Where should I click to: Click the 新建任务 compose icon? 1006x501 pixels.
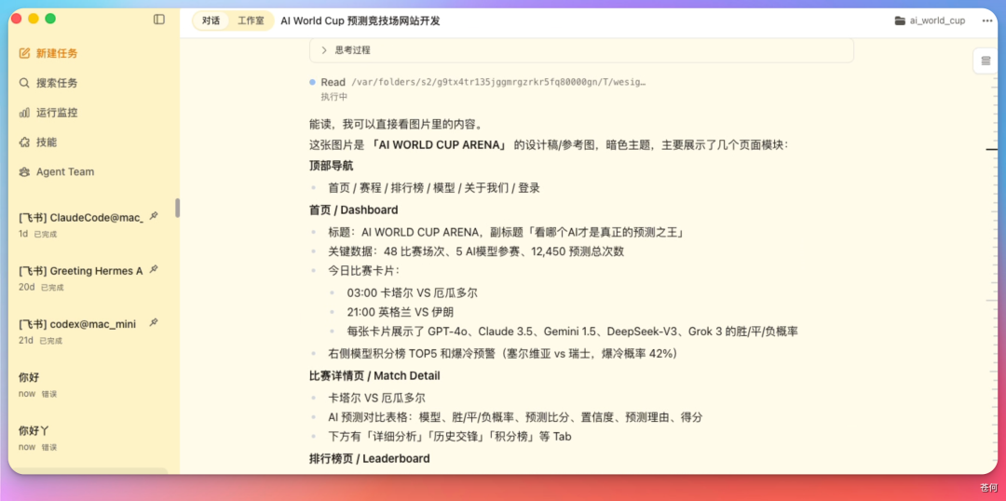pos(24,53)
